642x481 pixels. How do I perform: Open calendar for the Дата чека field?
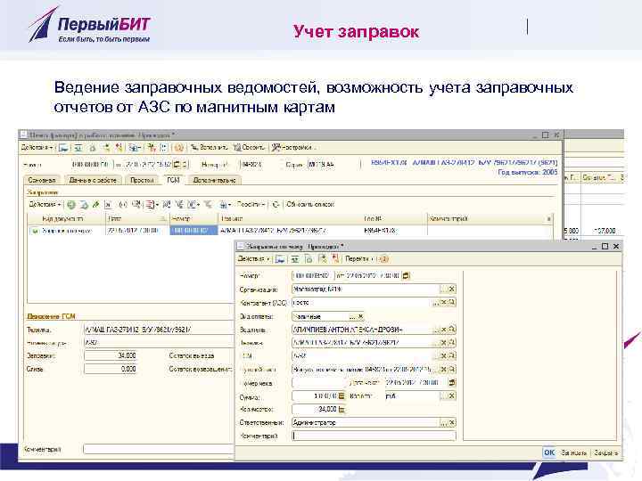(451, 383)
